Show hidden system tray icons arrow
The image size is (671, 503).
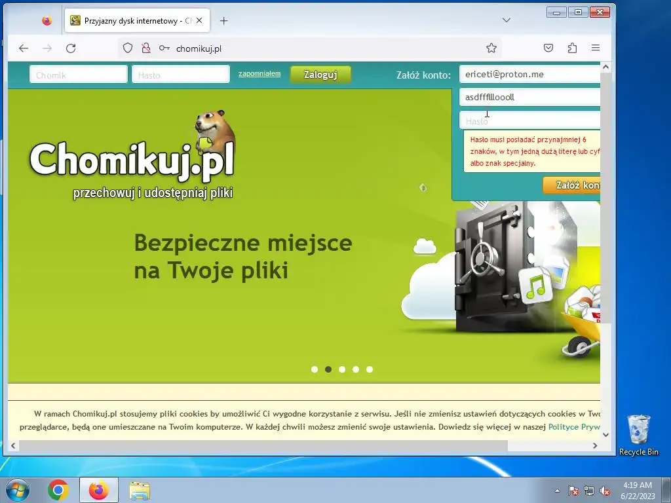pos(557,491)
